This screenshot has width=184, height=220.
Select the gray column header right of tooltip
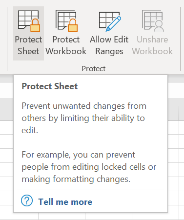tap(173, 110)
